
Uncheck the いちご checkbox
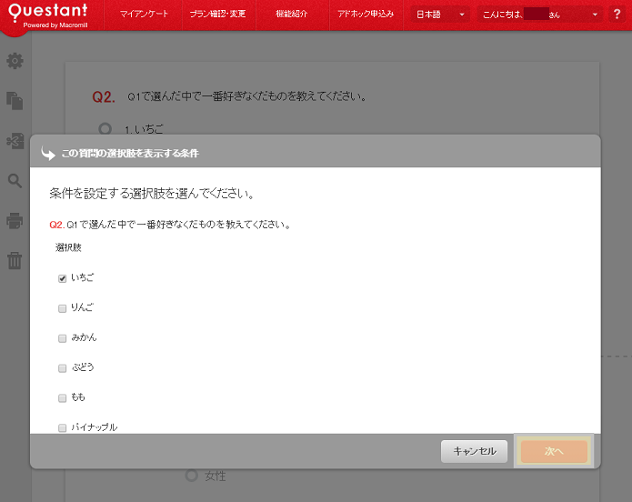point(63,278)
